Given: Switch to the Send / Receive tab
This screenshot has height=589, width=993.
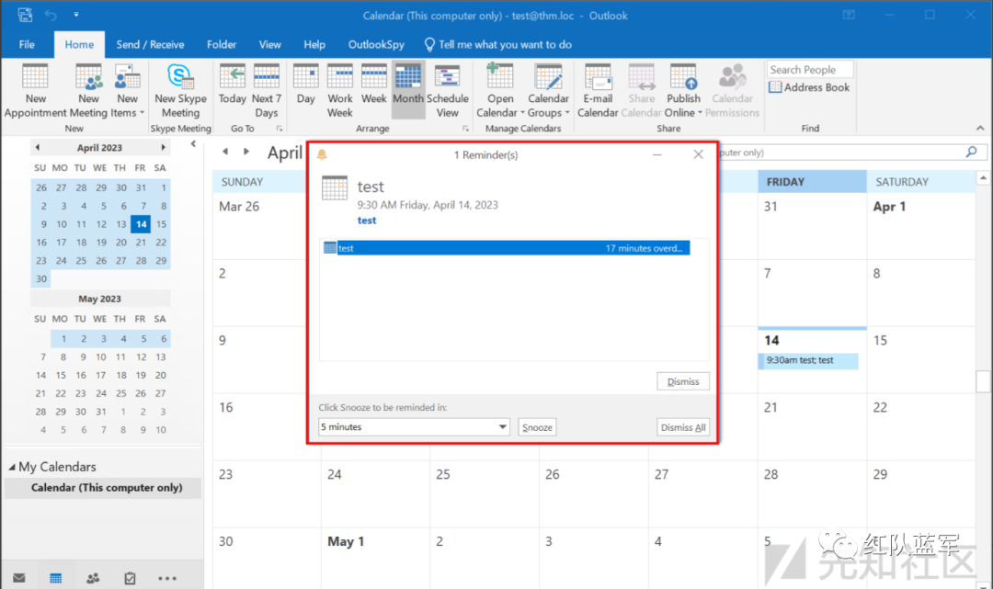Looking at the screenshot, I should 150,44.
